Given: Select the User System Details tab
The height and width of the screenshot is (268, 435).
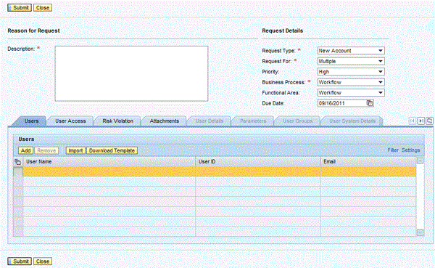Looking at the screenshot, I should (352, 121).
